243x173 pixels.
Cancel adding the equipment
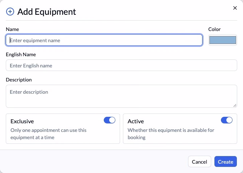point(200,161)
